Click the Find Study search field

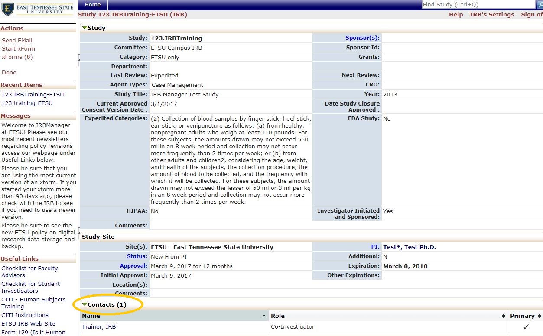tap(478, 5)
